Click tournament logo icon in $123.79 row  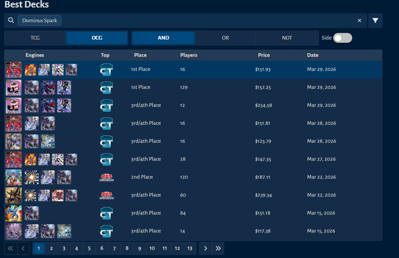(106, 141)
